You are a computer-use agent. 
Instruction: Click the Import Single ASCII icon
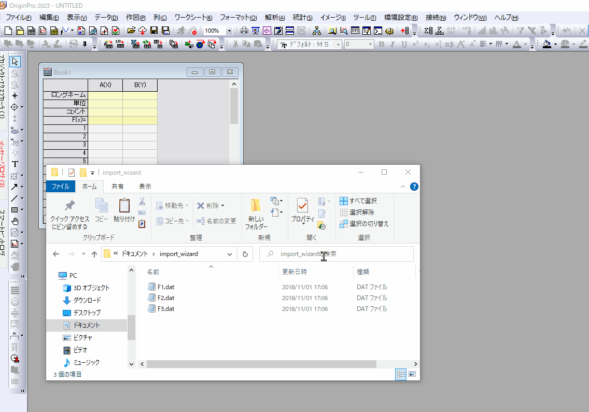120,45
